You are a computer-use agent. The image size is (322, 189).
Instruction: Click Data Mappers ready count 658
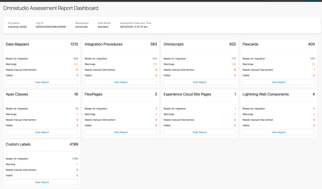(76, 59)
